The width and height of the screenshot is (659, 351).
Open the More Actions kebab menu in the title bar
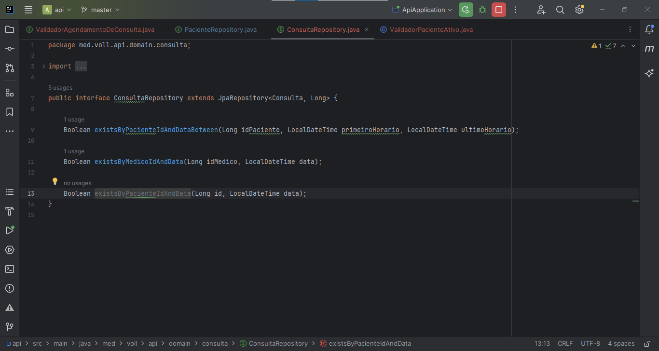[x=515, y=10]
